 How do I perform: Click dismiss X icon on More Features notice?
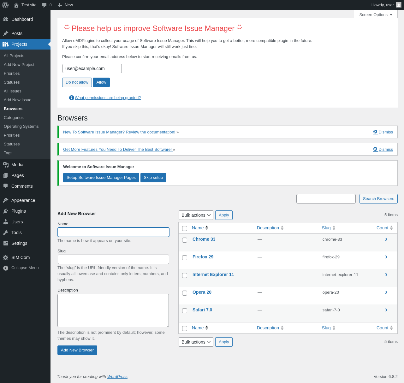point(375,149)
